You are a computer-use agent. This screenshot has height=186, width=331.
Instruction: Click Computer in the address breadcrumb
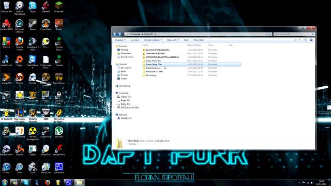[x=136, y=34]
